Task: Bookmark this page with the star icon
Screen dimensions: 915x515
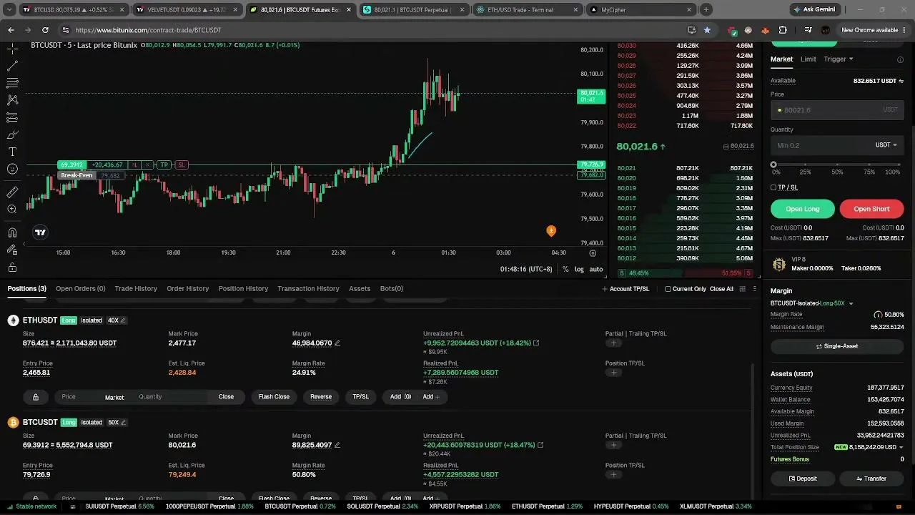Action: pos(707,30)
